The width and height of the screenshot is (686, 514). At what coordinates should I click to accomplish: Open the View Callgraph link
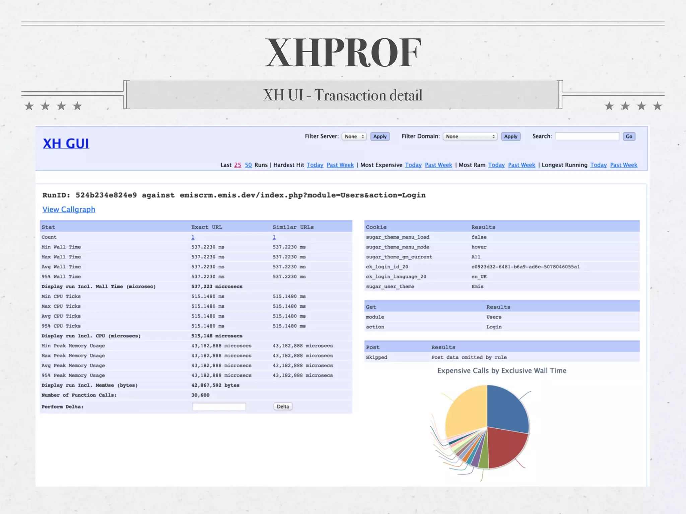coord(69,209)
